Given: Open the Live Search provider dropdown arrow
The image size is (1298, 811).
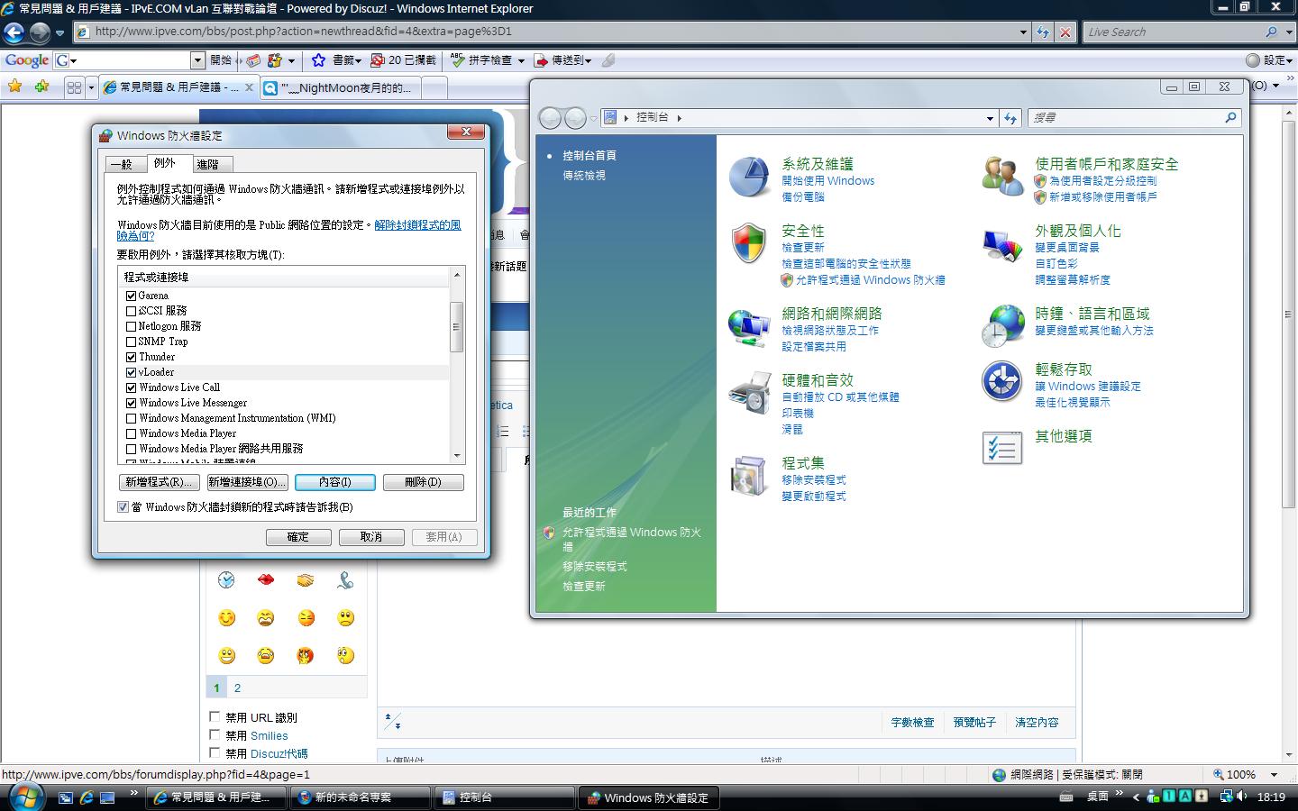Looking at the screenshot, I should coord(1287,32).
